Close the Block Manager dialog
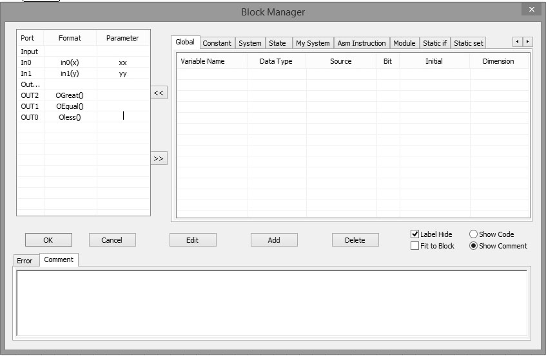 pyautogui.click(x=531, y=10)
